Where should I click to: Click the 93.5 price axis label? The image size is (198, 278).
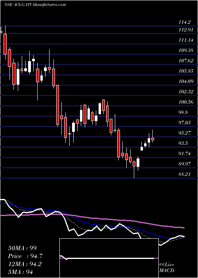tap(183, 143)
